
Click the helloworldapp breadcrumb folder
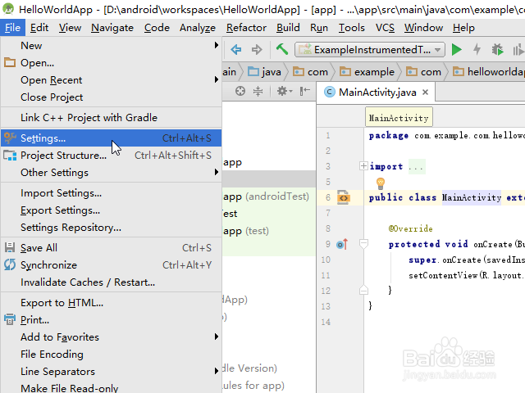tap(489, 71)
